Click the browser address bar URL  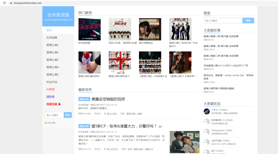pyautogui.click(x=28, y=3)
